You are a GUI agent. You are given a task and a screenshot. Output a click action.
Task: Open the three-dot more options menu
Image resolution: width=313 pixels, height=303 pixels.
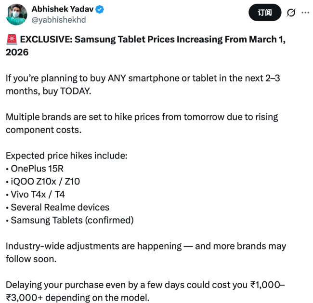(x=305, y=13)
